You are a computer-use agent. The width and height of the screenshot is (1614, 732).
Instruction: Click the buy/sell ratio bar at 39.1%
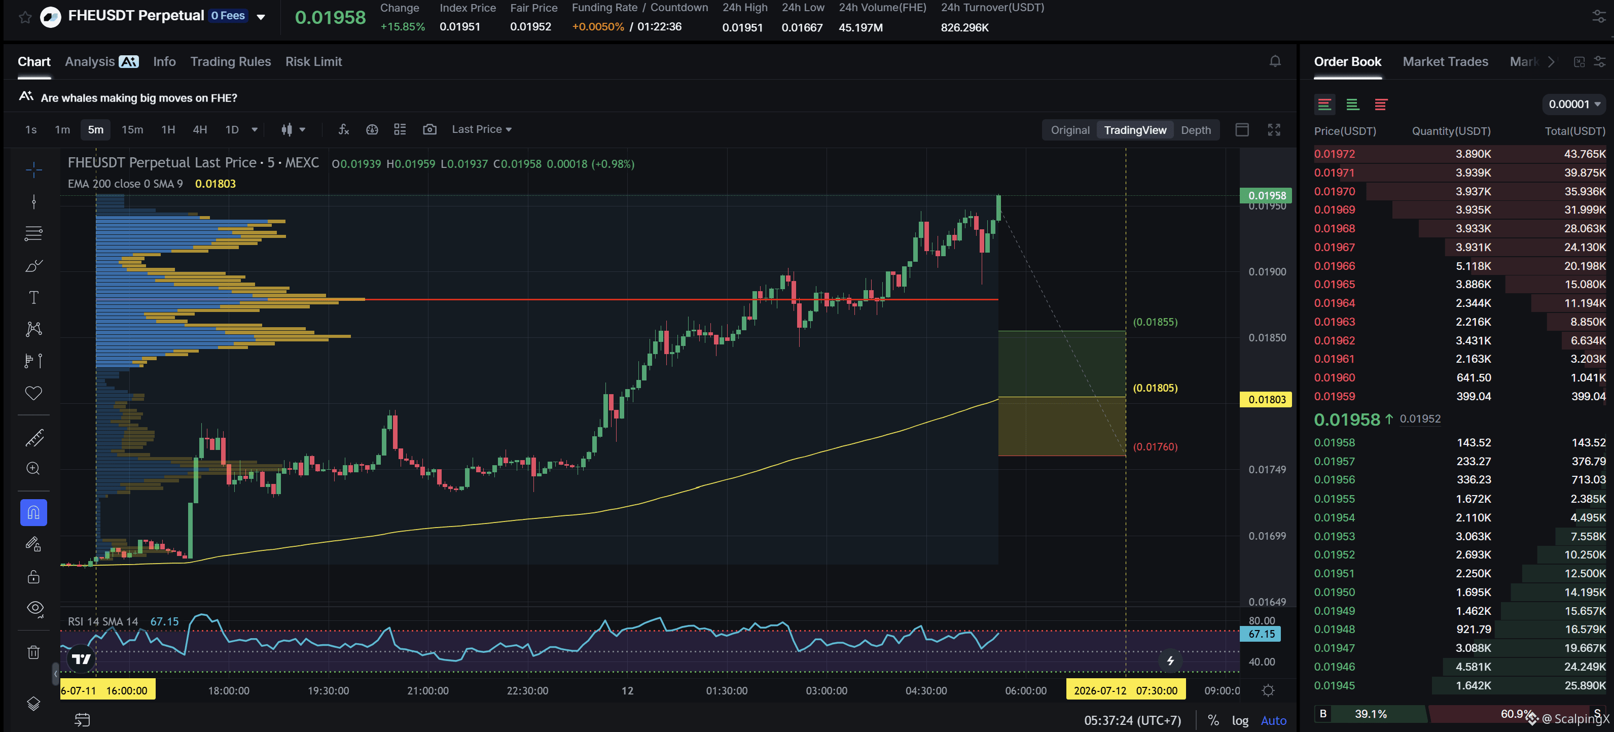click(x=1370, y=714)
